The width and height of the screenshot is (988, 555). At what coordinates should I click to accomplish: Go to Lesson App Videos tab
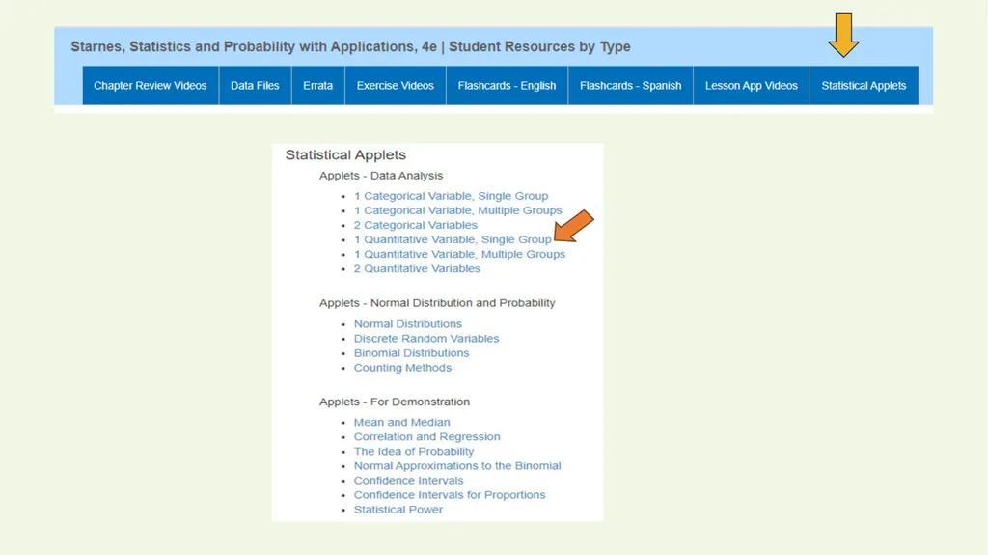click(751, 85)
